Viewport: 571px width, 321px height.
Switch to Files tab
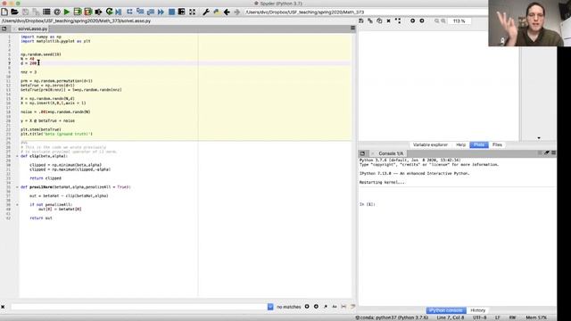(497, 144)
